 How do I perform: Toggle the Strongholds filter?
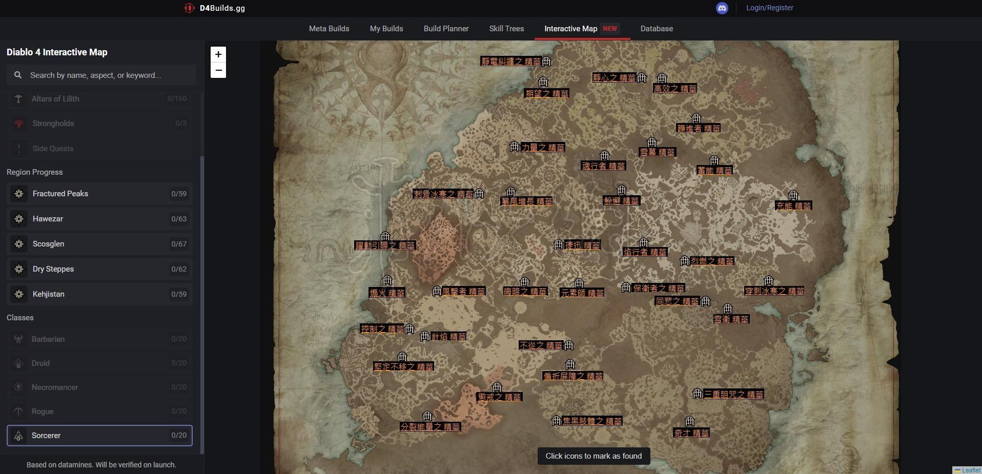(x=99, y=123)
